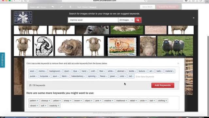Viewport: 209px width, 118px height.
Task: Click the red search magnifier button
Action: click(x=138, y=20)
